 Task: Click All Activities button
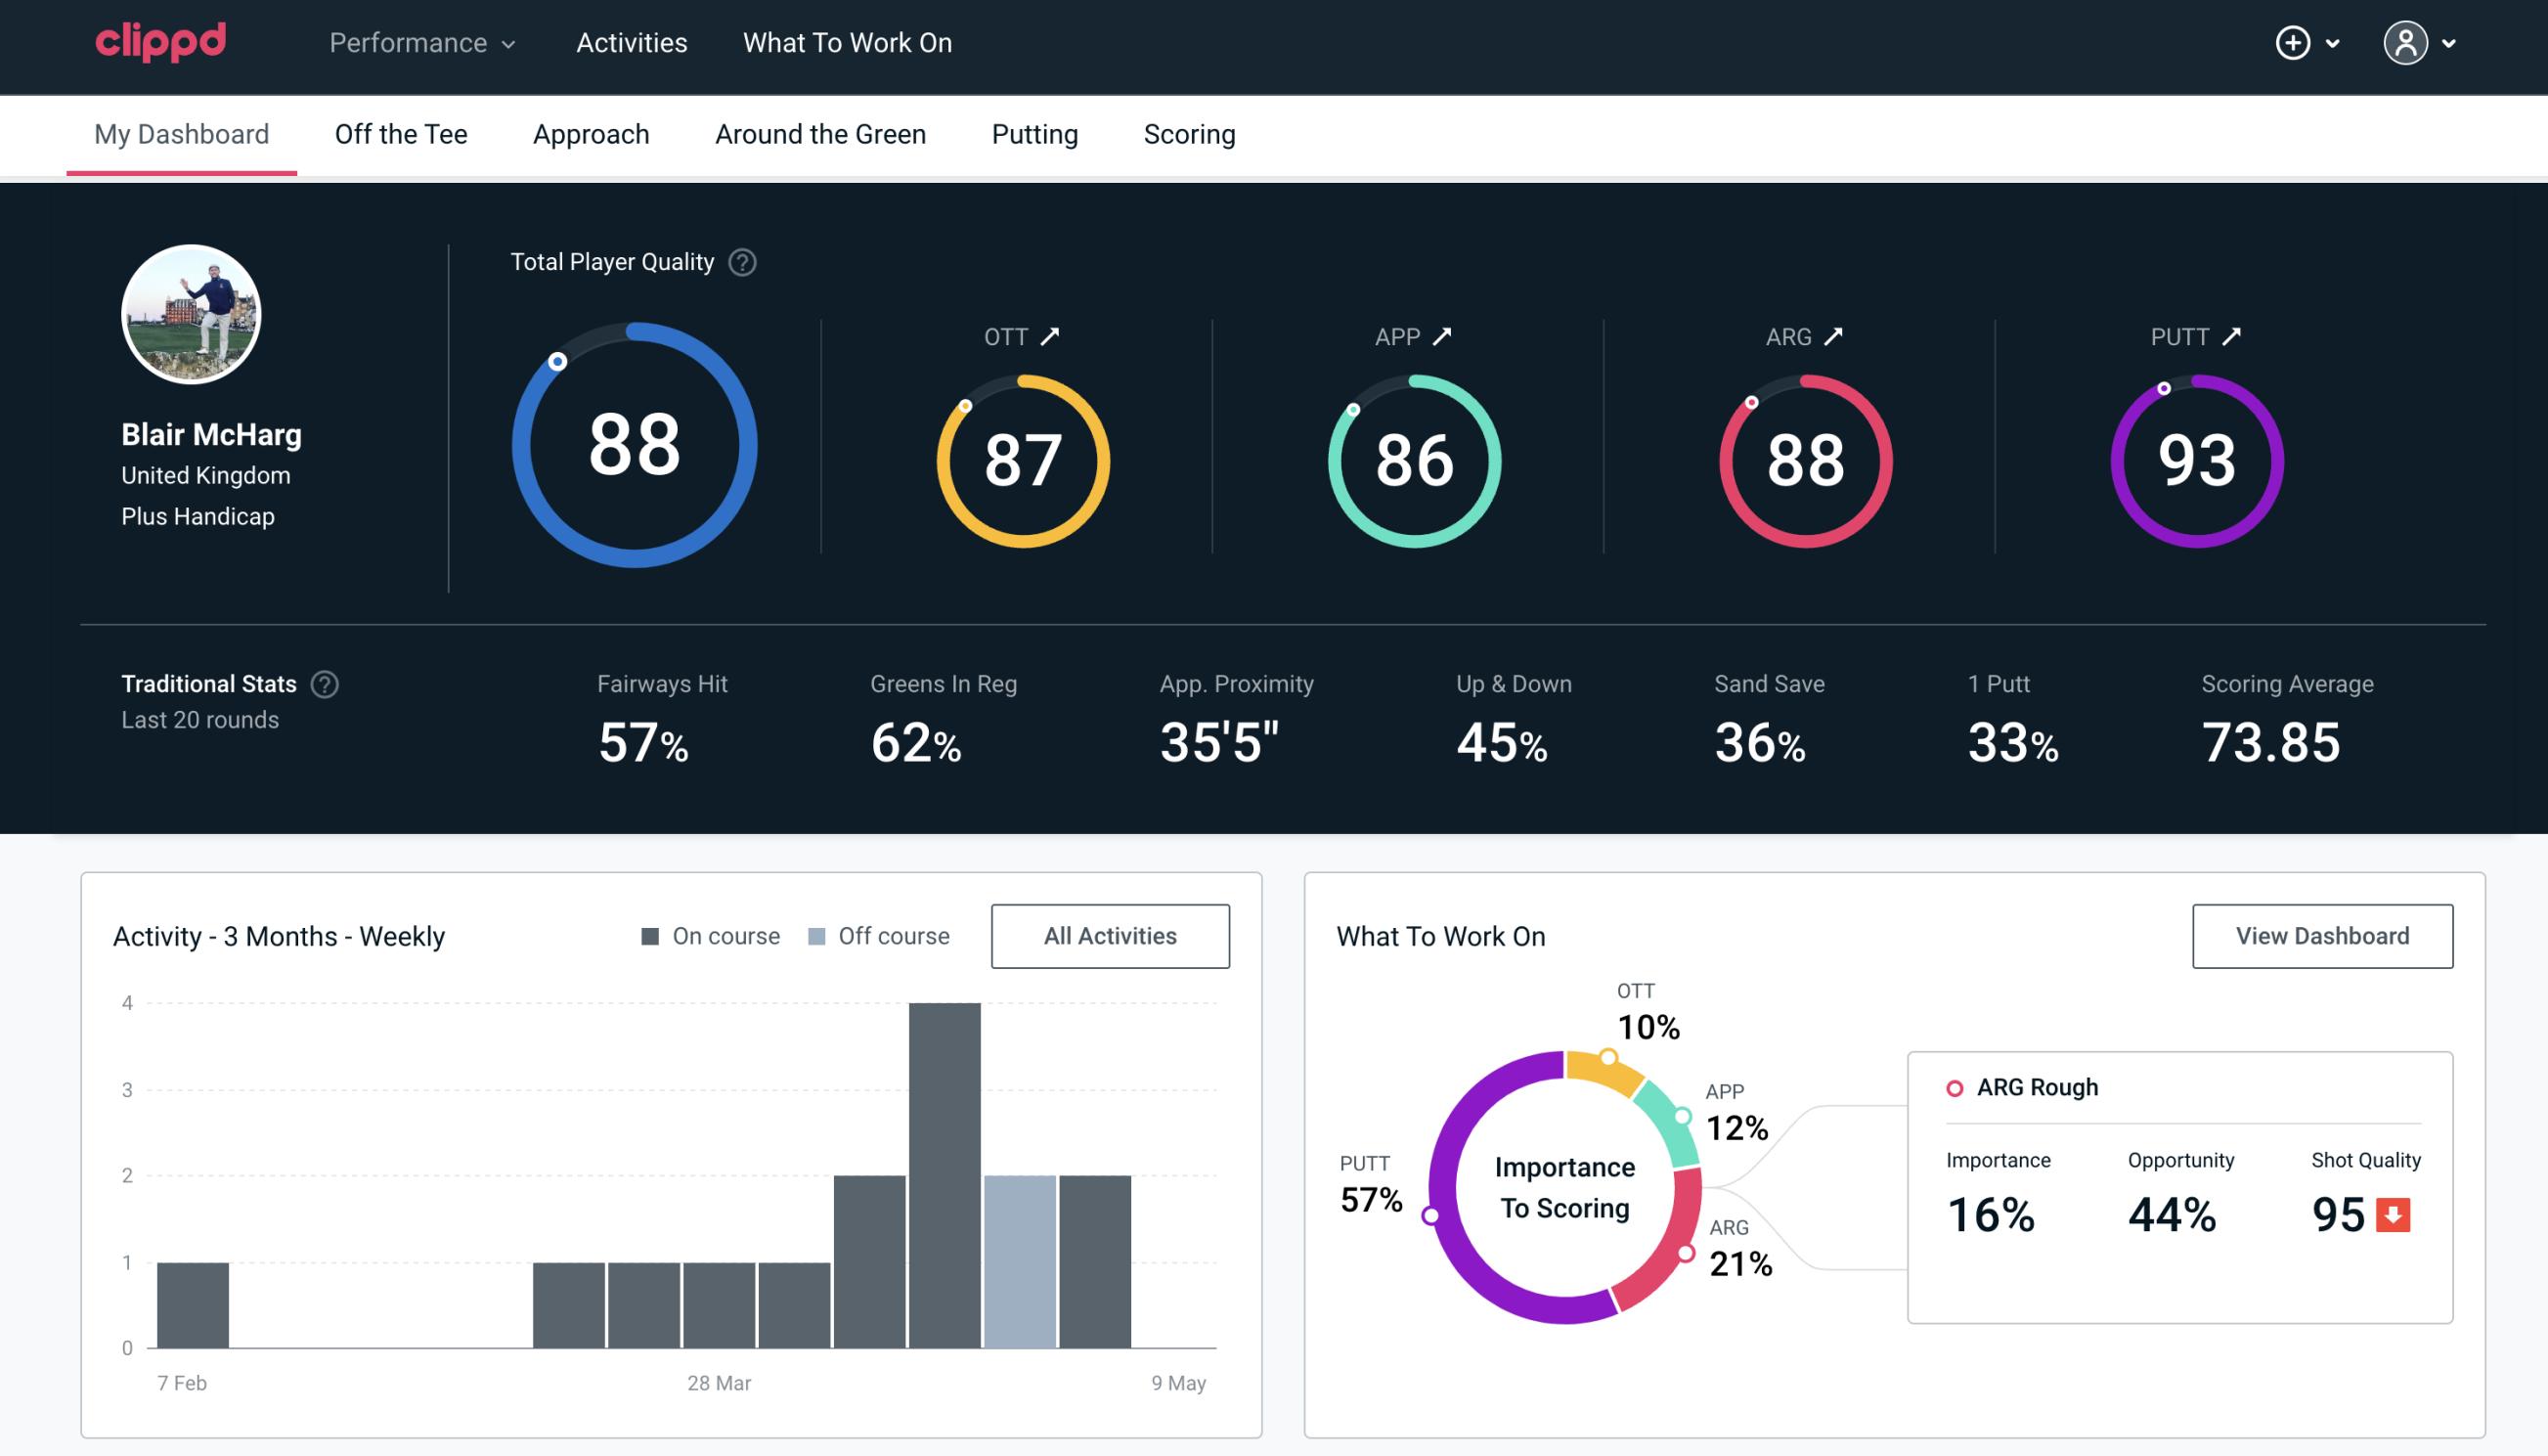pyautogui.click(x=1110, y=935)
